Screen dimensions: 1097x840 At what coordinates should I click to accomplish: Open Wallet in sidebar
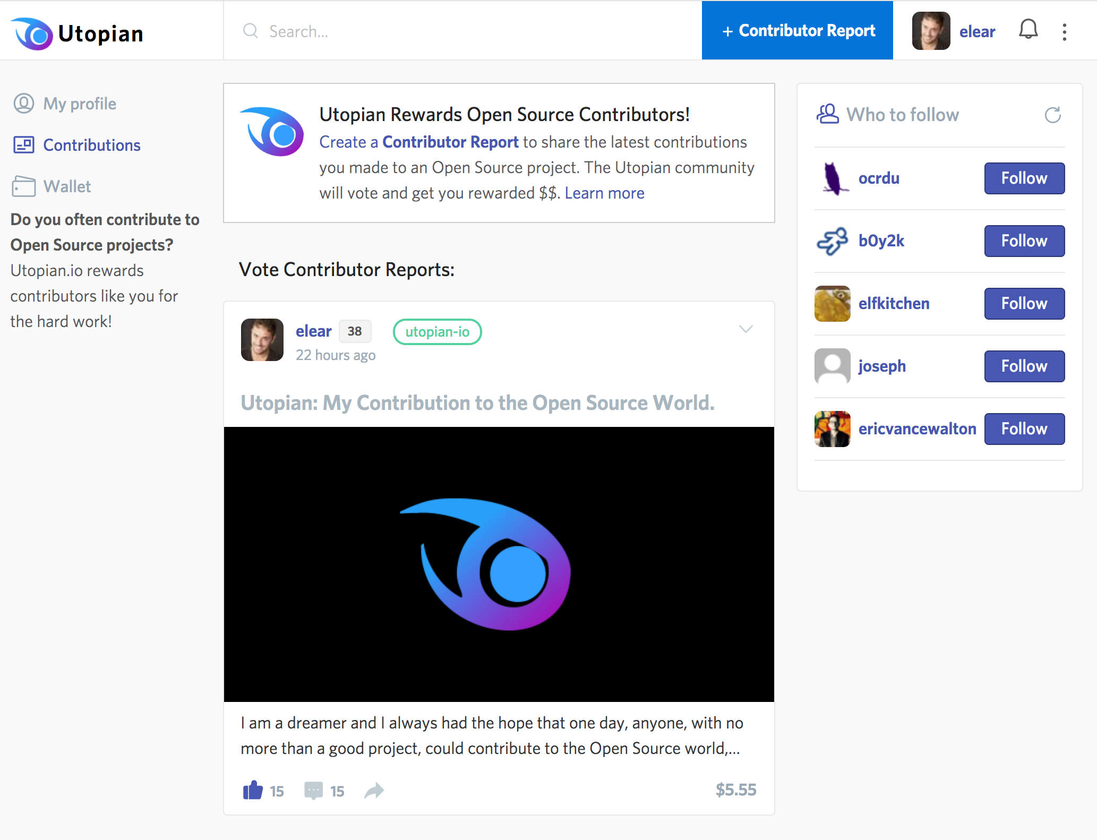tap(67, 186)
